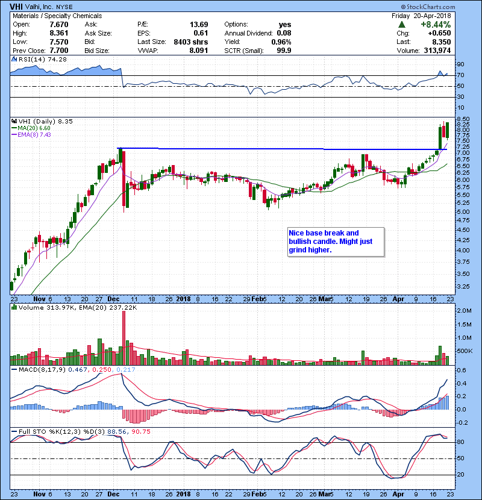Click the VHI (Daily) 8.35 legend

tap(46, 121)
